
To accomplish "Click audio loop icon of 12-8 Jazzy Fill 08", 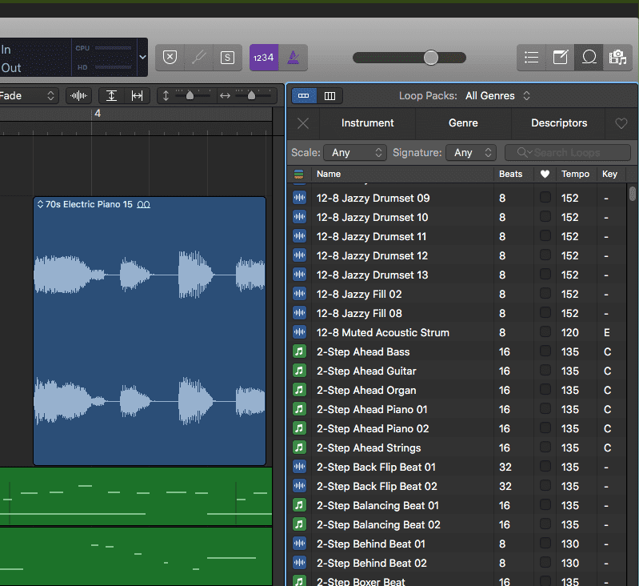I will click(x=300, y=313).
